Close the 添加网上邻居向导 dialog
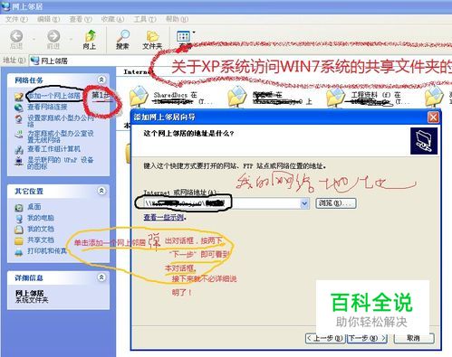The width and height of the screenshot is (452, 357). pyautogui.click(x=433, y=117)
